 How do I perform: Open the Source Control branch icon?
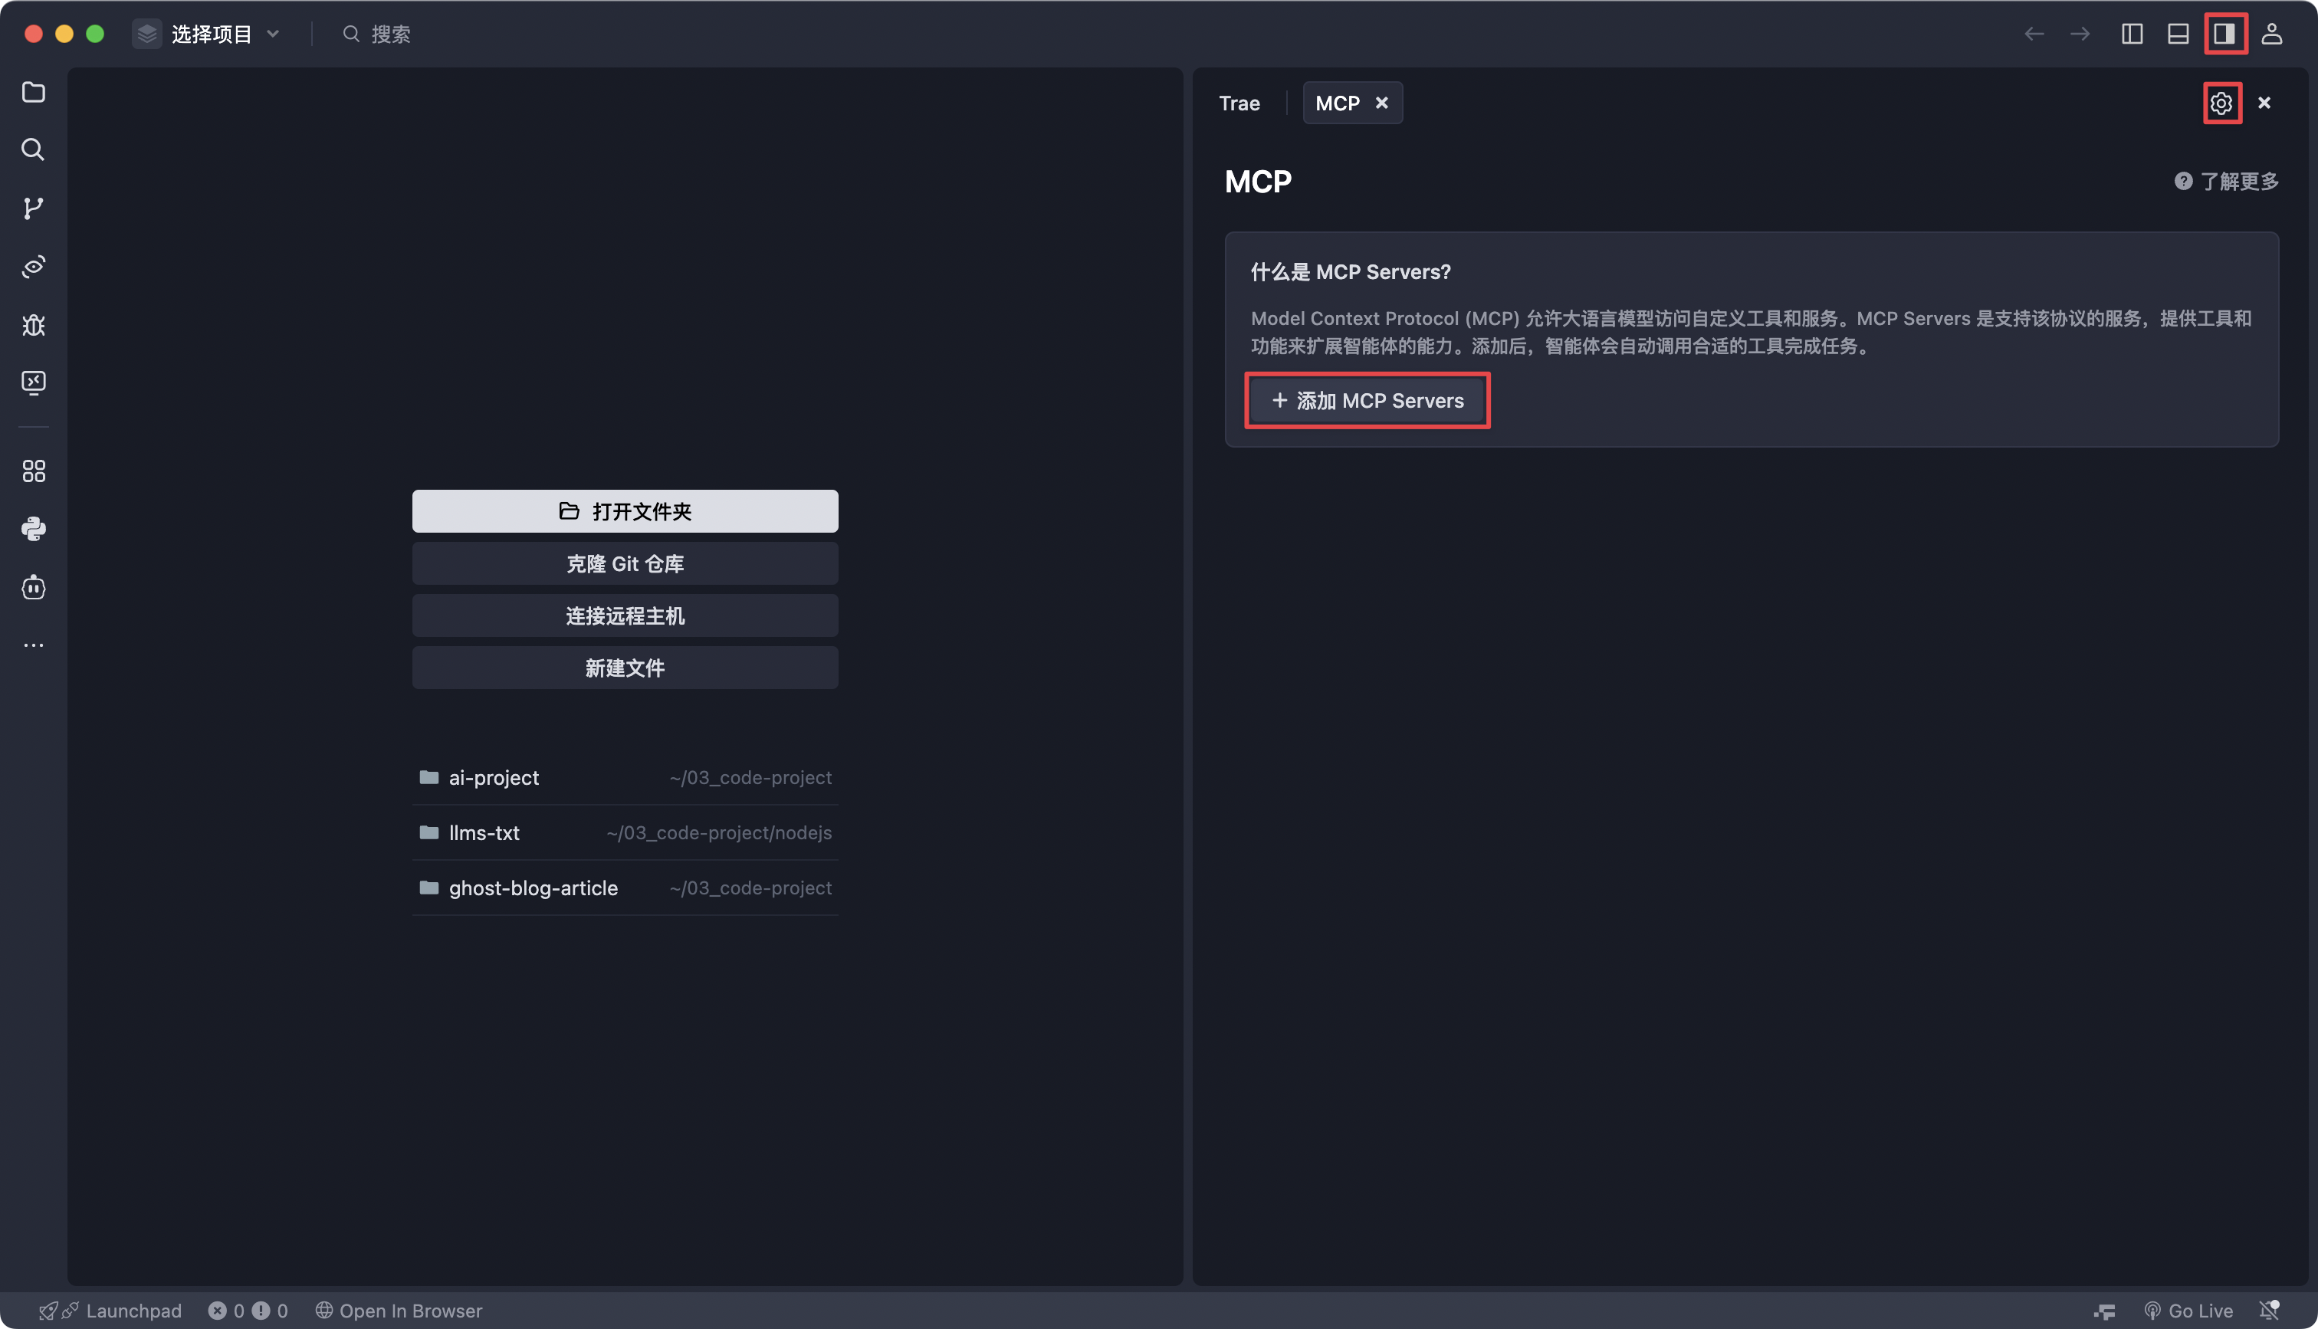pos(34,208)
